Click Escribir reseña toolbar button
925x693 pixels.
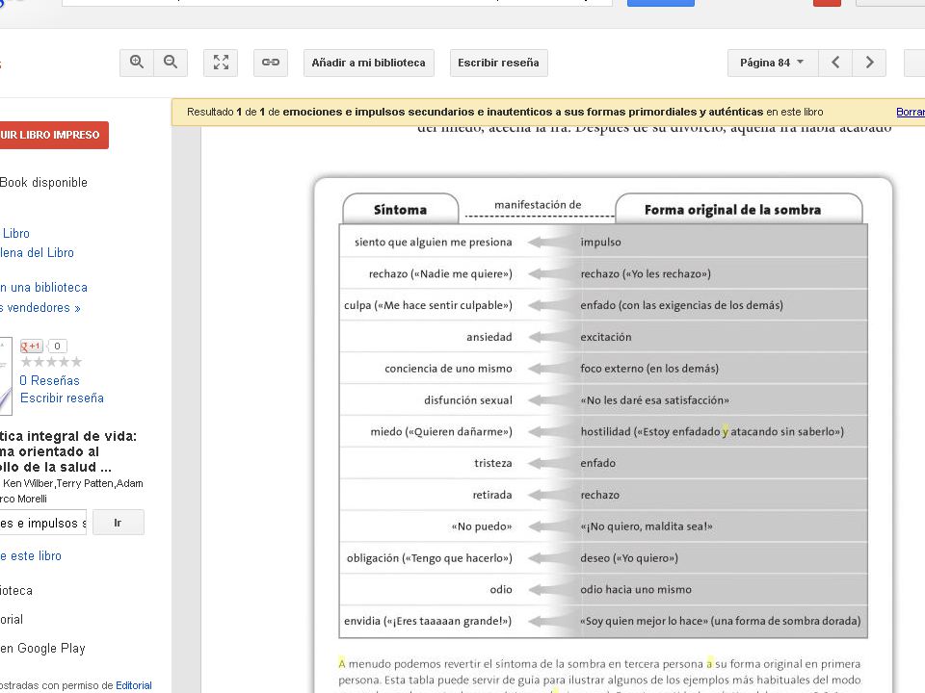pyautogui.click(x=498, y=63)
